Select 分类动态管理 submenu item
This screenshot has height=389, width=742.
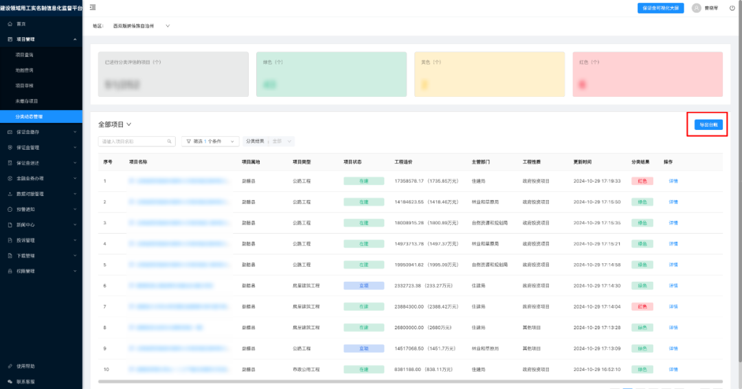pos(41,116)
